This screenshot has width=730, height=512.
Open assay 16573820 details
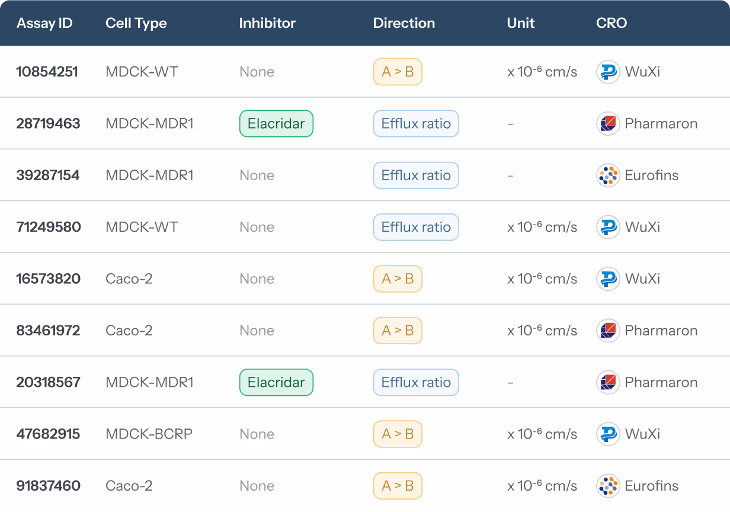point(49,279)
